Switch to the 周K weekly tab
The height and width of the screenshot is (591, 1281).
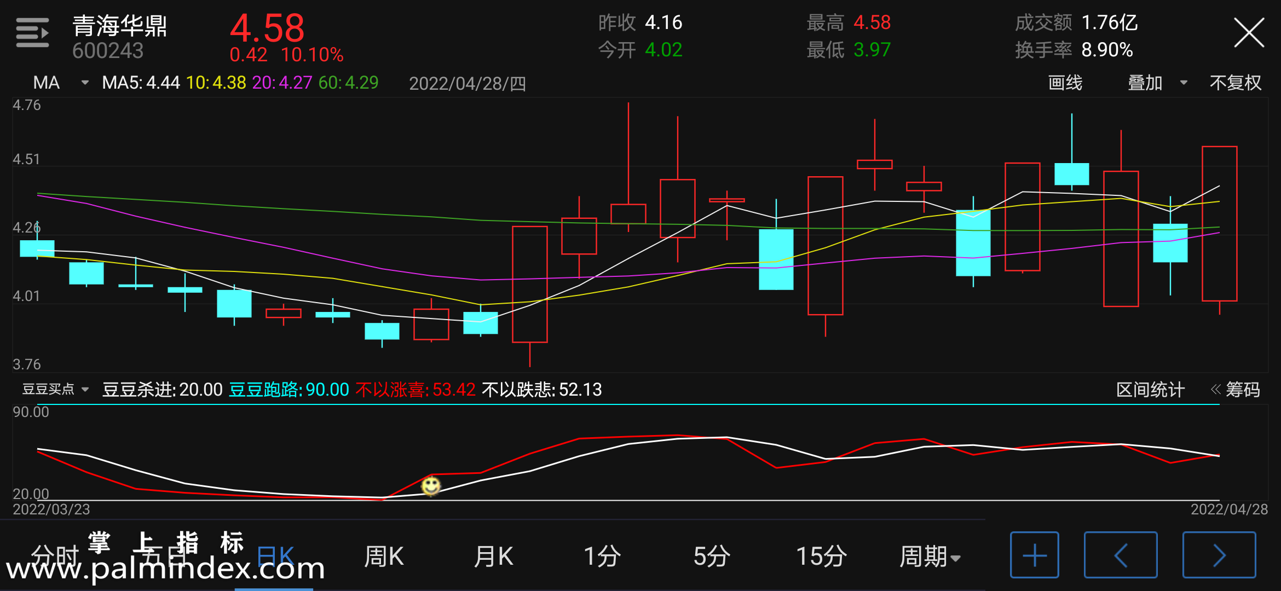point(384,557)
